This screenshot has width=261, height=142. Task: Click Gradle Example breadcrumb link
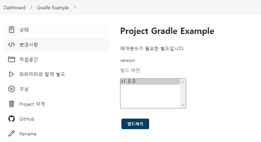point(53,8)
